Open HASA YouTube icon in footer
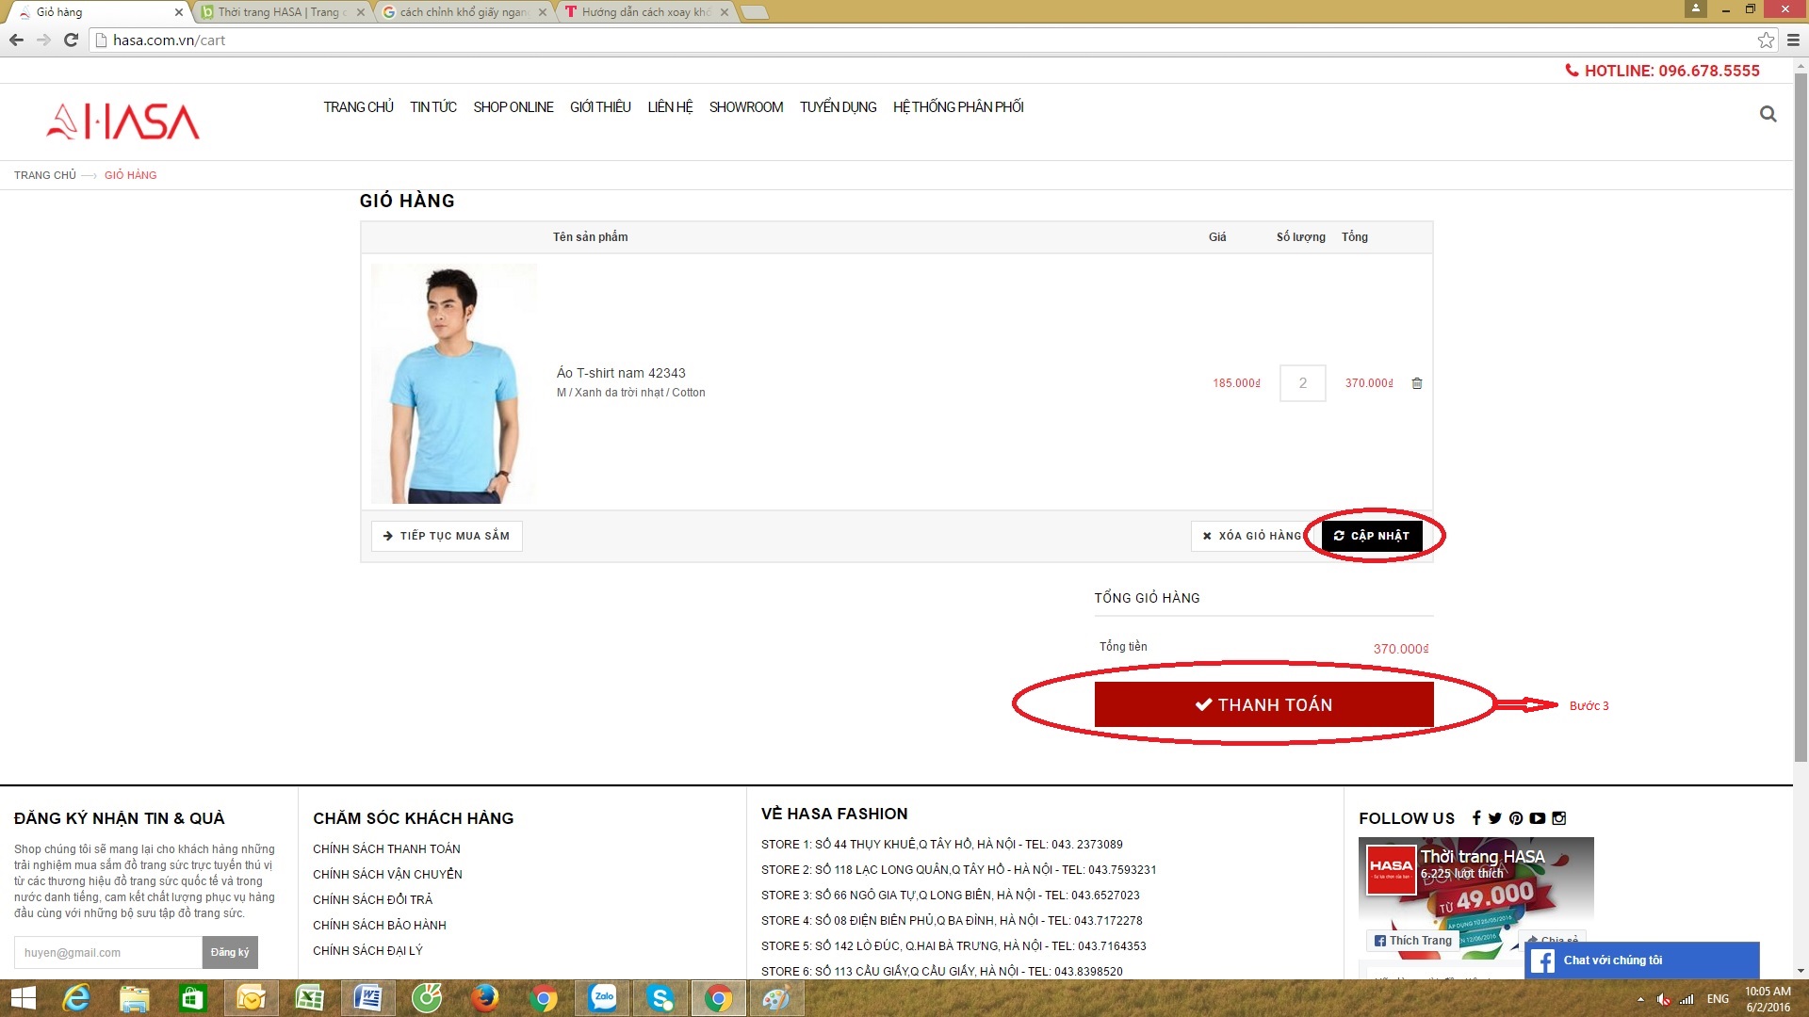Viewport: 1809px width, 1017px height. 1538,818
